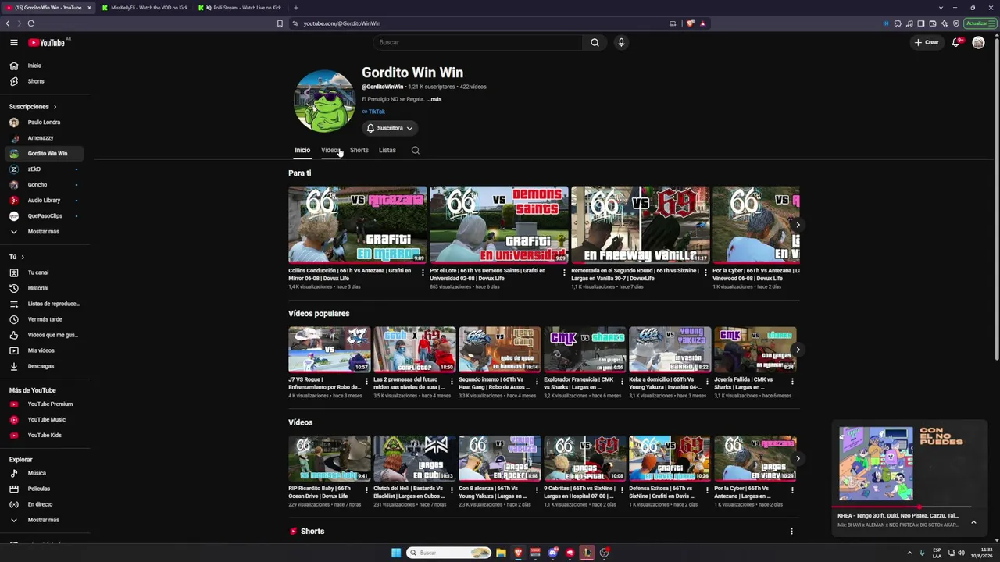Viewport: 1000px width, 562px height.
Task: Go to the YouTube home logo
Action: [x=47, y=43]
